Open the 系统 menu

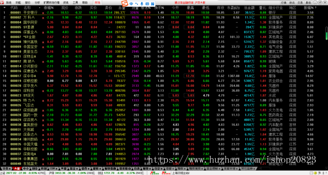[x=9, y=3]
